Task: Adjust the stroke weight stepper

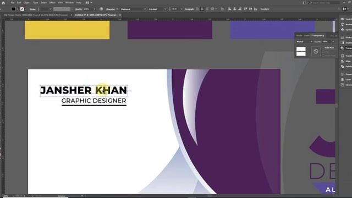Action: (38, 9)
